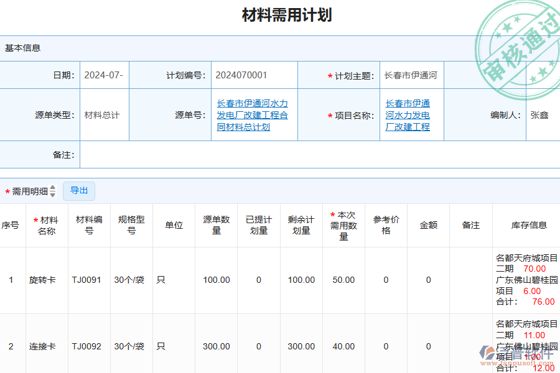560x373 pixels.
Task: Click the 导出 export button
Action: click(x=79, y=191)
